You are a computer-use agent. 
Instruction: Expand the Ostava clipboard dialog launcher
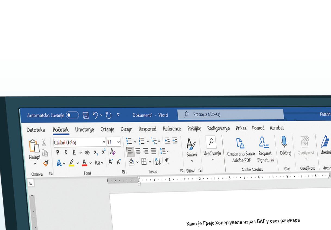pos(51,173)
